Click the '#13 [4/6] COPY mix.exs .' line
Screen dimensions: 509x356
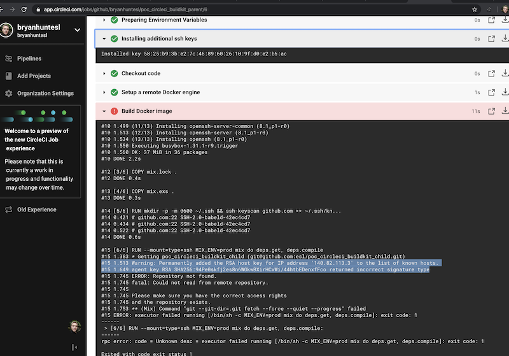[x=137, y=191]
